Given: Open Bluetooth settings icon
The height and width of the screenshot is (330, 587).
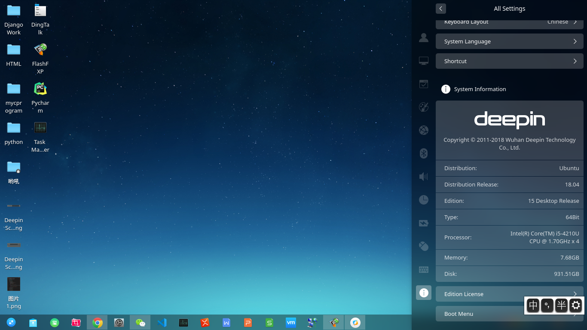Looking at the screenshot, I should pyautogui.click(x=424, y=153).
